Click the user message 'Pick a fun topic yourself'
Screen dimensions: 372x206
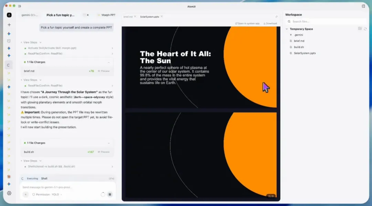(x=76, y=28)
